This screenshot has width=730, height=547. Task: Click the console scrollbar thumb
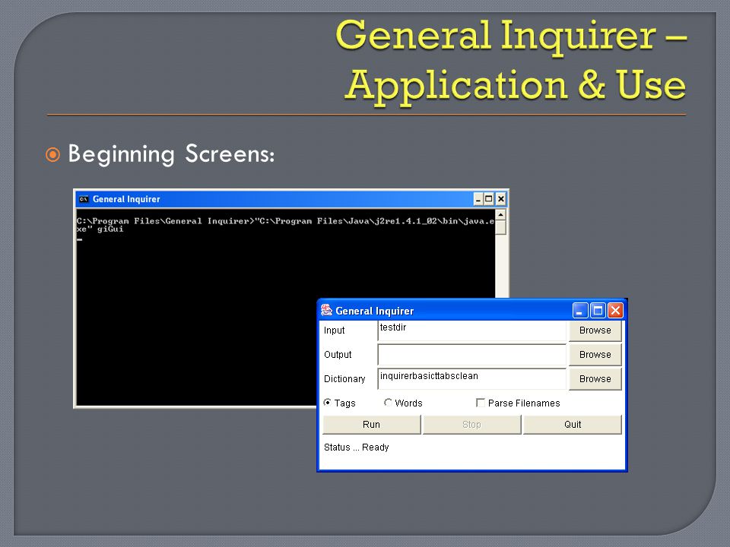click(500, 227)
